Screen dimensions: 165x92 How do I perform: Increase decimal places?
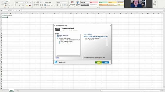click(65, 5)
